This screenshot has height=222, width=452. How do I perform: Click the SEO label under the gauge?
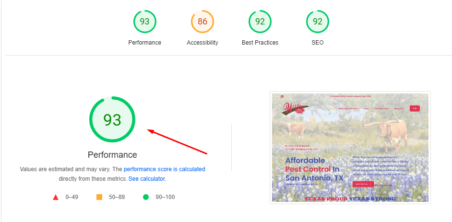click(x=317, y=43)
